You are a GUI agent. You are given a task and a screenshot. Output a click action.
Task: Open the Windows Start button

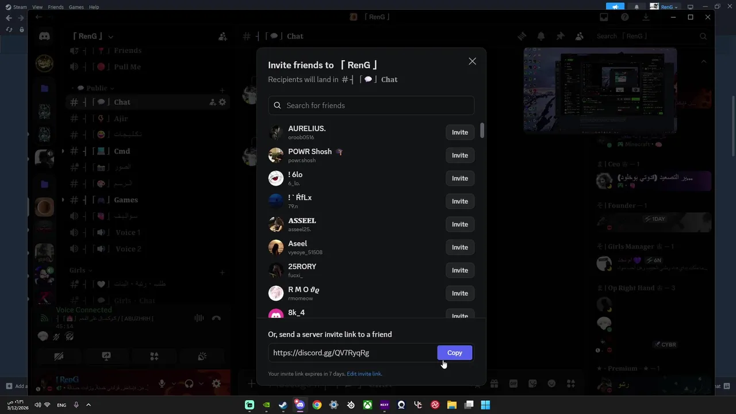(485, 405)
